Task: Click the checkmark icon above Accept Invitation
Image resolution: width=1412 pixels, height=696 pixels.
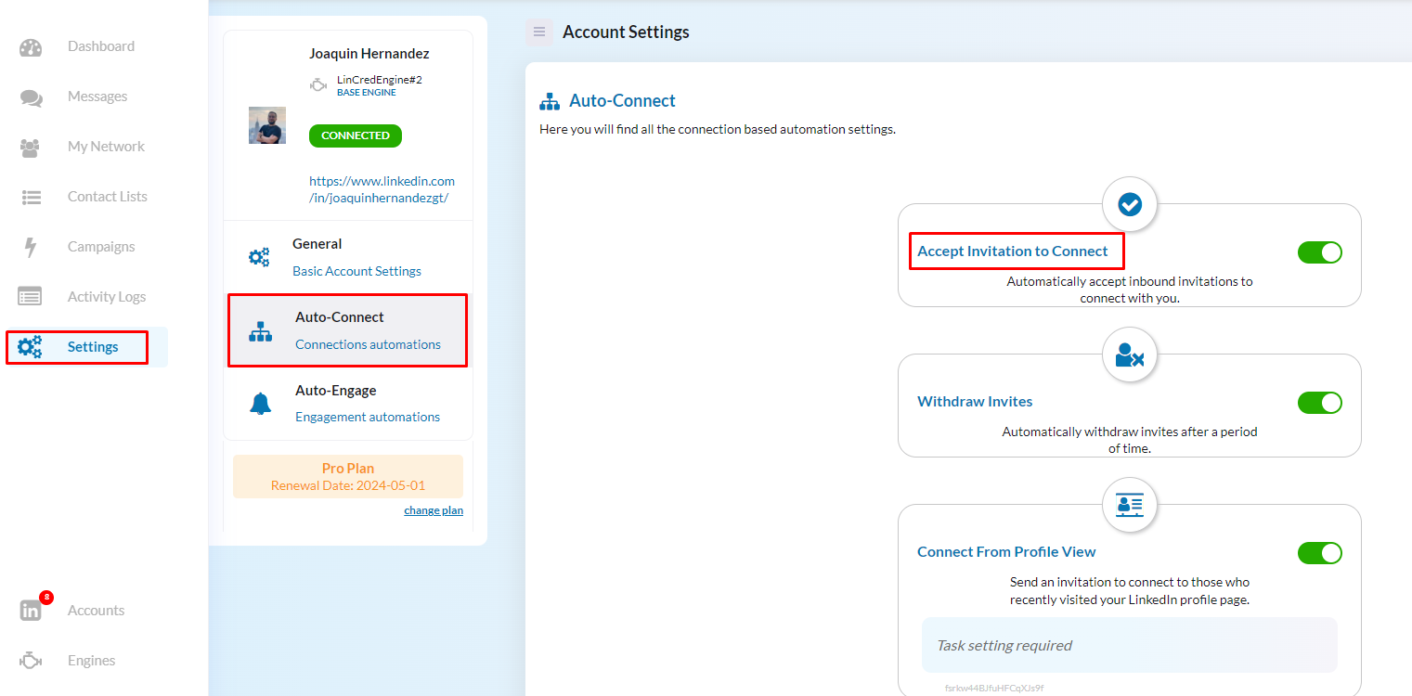Action: tap(1130, 204)
